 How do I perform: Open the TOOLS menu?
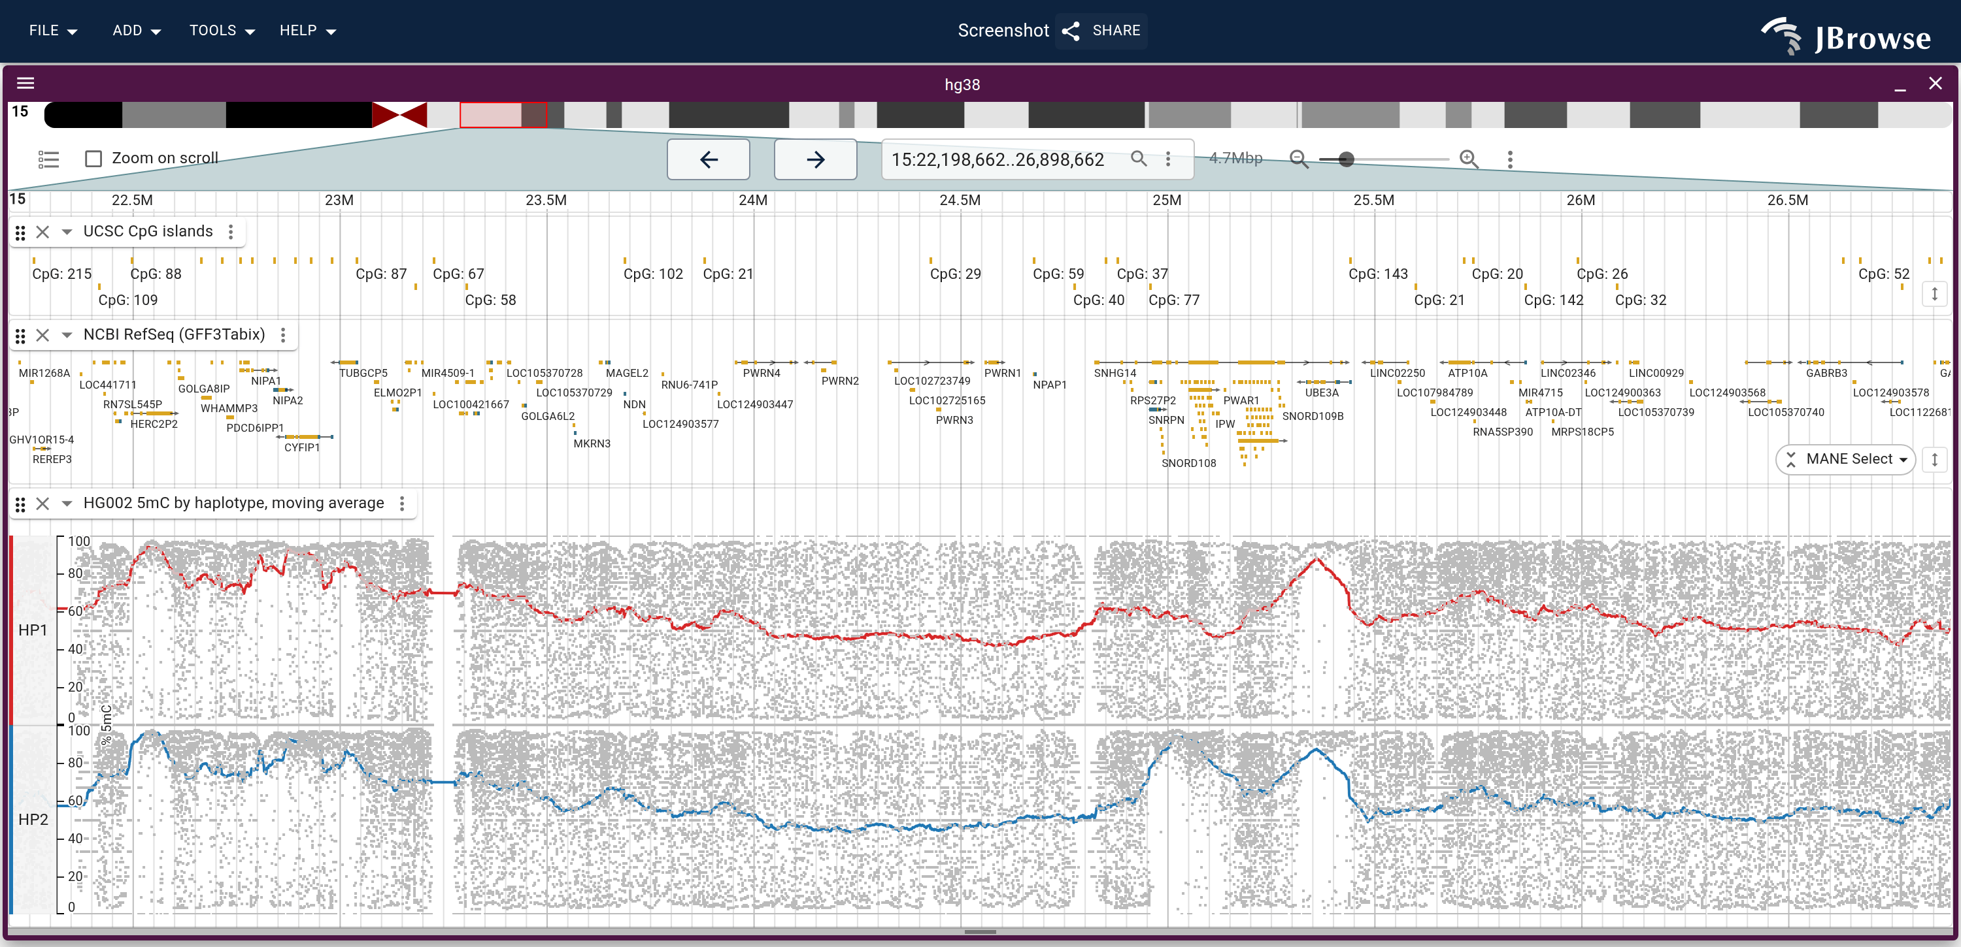[x=222, y=31]
